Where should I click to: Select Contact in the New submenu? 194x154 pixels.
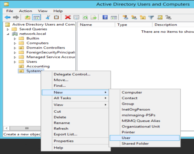pyautogui.click(x=145, y=98)
